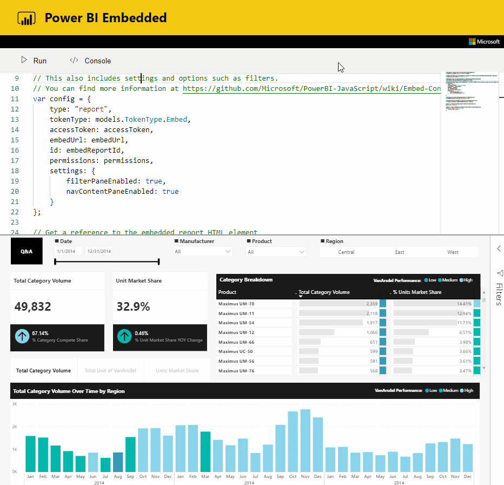Open the Product dropdown
Viewport: 504px width, 485px height.
click(276, 252)
